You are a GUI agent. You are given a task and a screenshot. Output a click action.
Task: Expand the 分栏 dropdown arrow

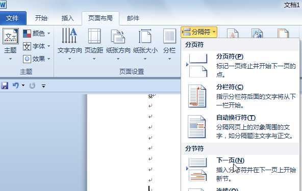(x=169, y=59)
